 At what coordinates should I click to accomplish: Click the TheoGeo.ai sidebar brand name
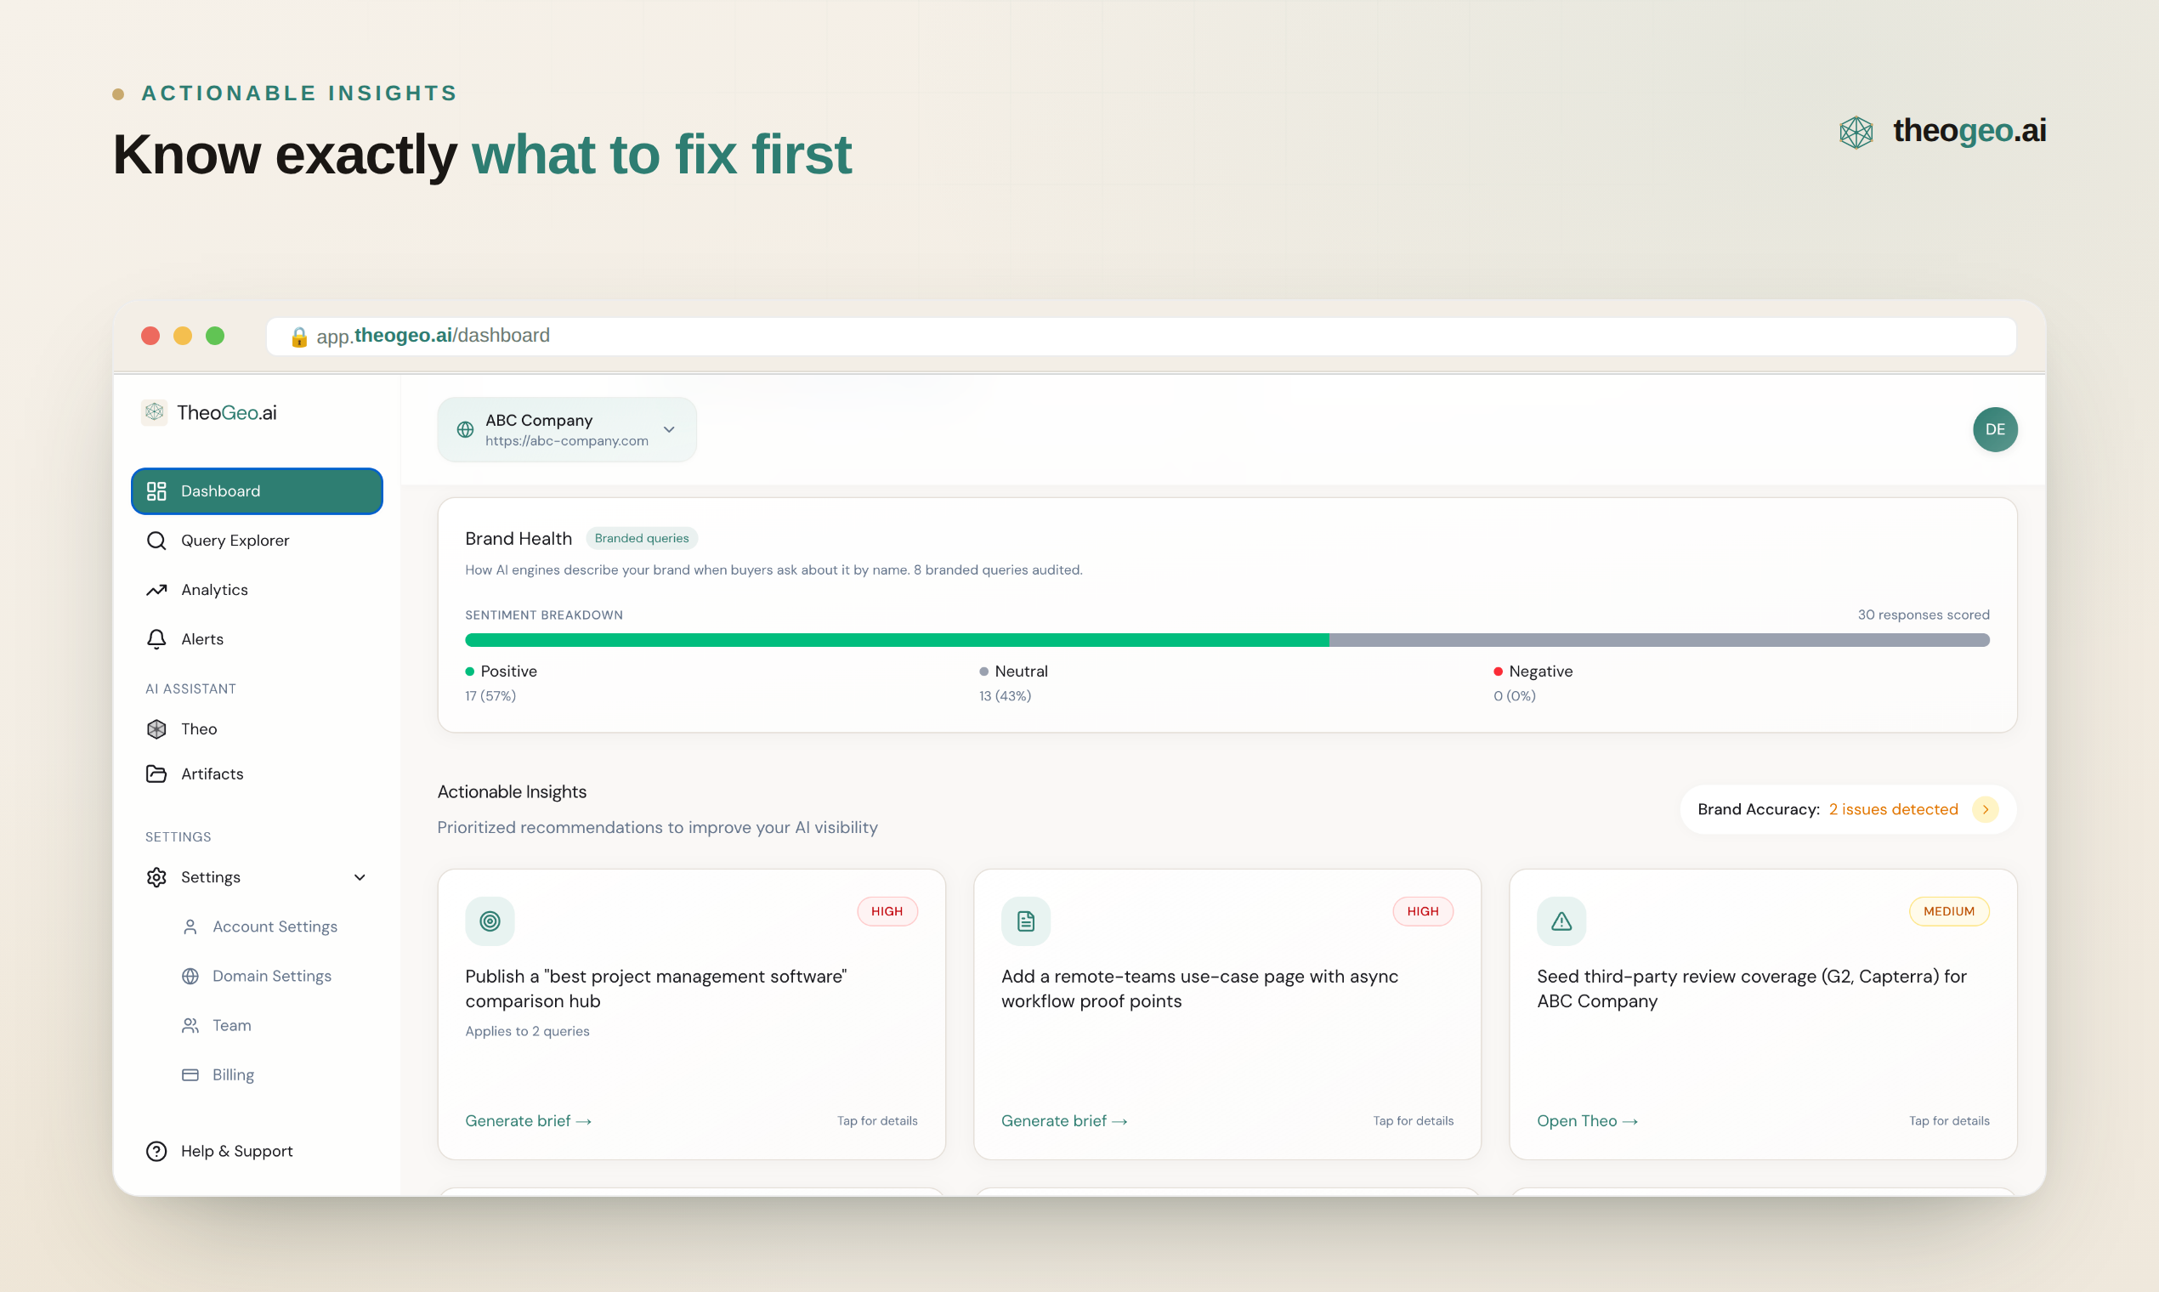click(226, 412)
